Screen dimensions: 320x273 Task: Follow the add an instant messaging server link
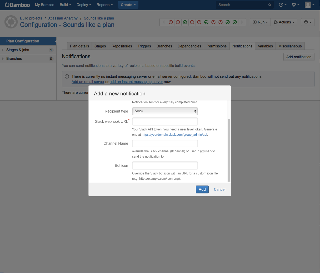click(136, 82)
